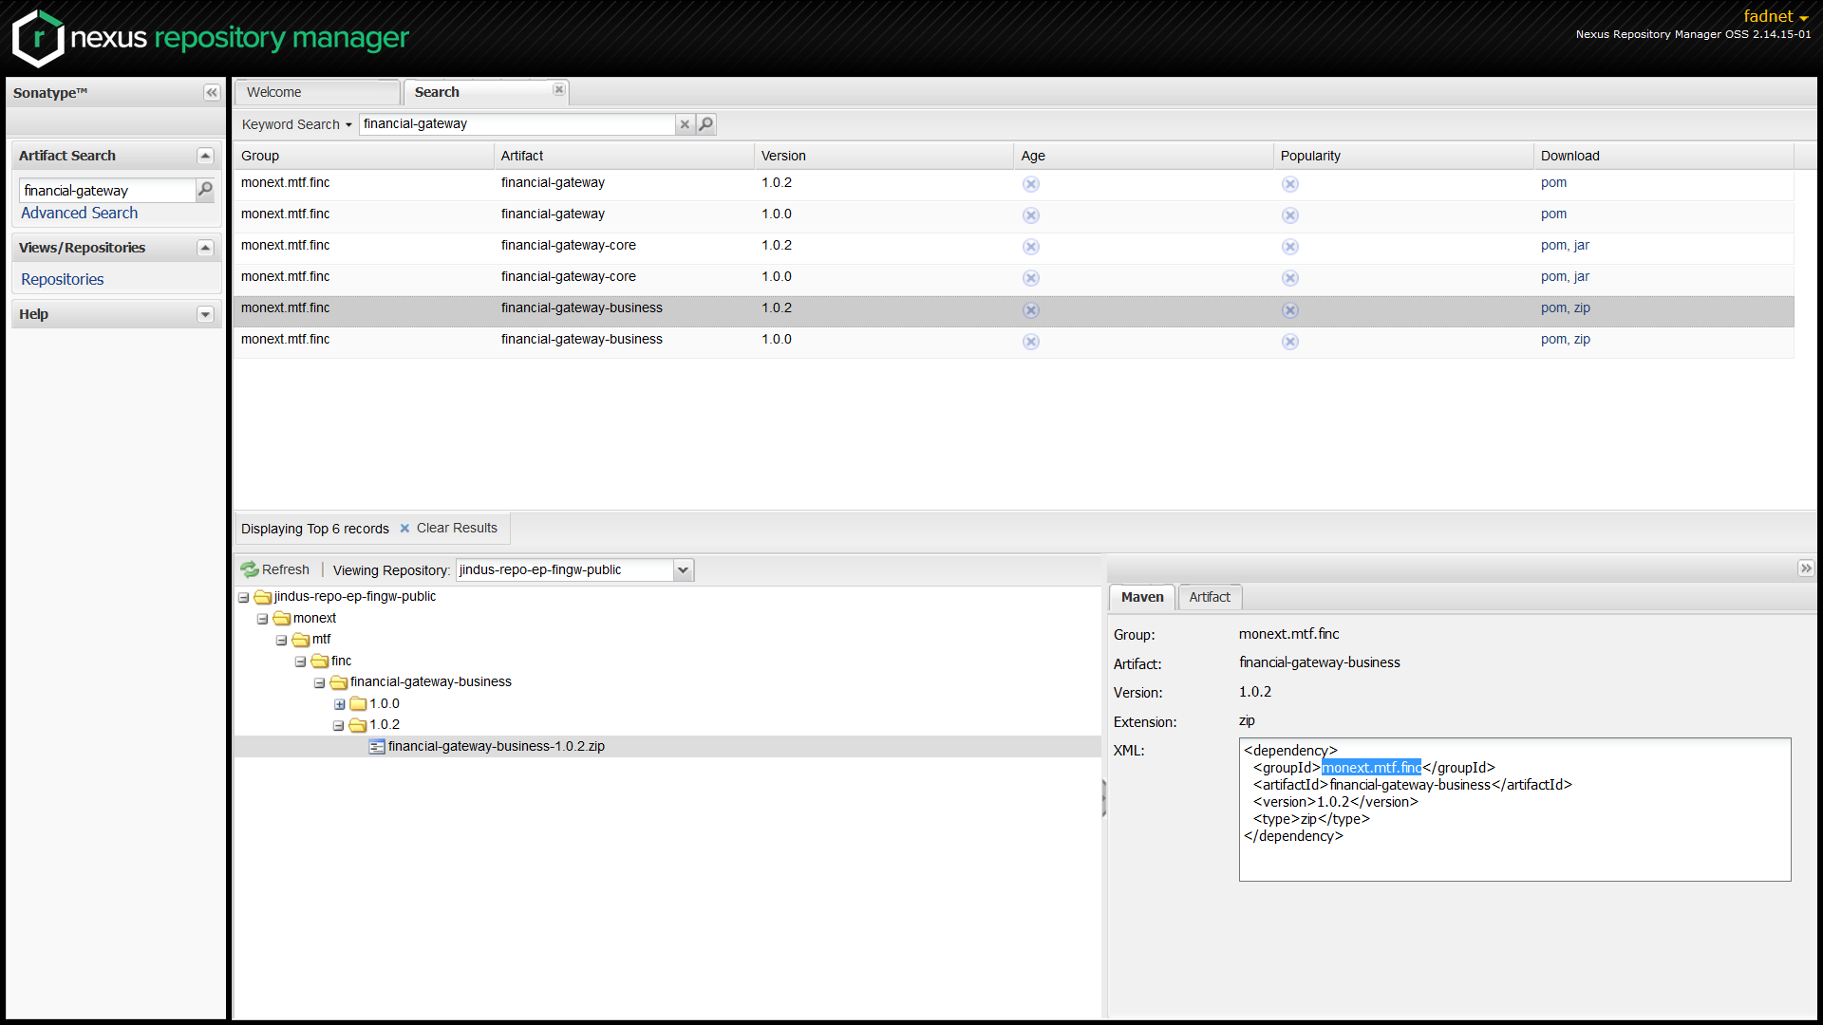Collapse the Maven details panel on right

click(x=1805, y=568)
